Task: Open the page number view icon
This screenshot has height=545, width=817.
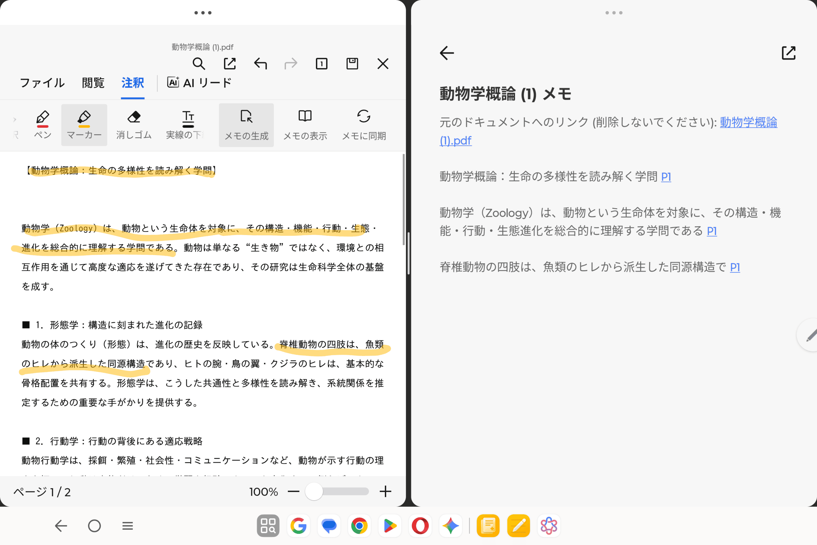Action: tap(322, 64)
